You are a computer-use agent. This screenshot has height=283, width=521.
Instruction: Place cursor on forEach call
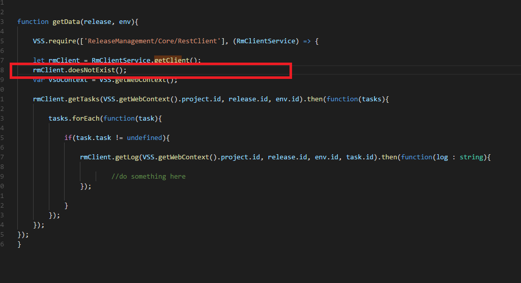85,119
